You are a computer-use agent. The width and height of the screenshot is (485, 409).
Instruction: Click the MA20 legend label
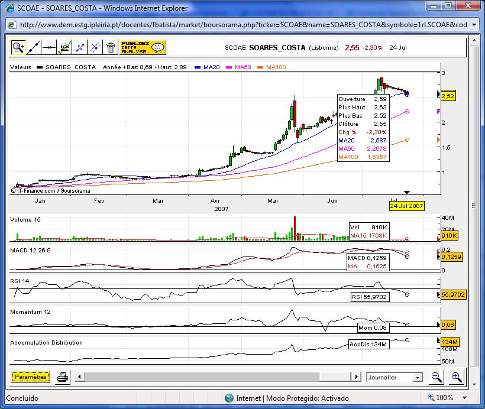pos(212,67)
